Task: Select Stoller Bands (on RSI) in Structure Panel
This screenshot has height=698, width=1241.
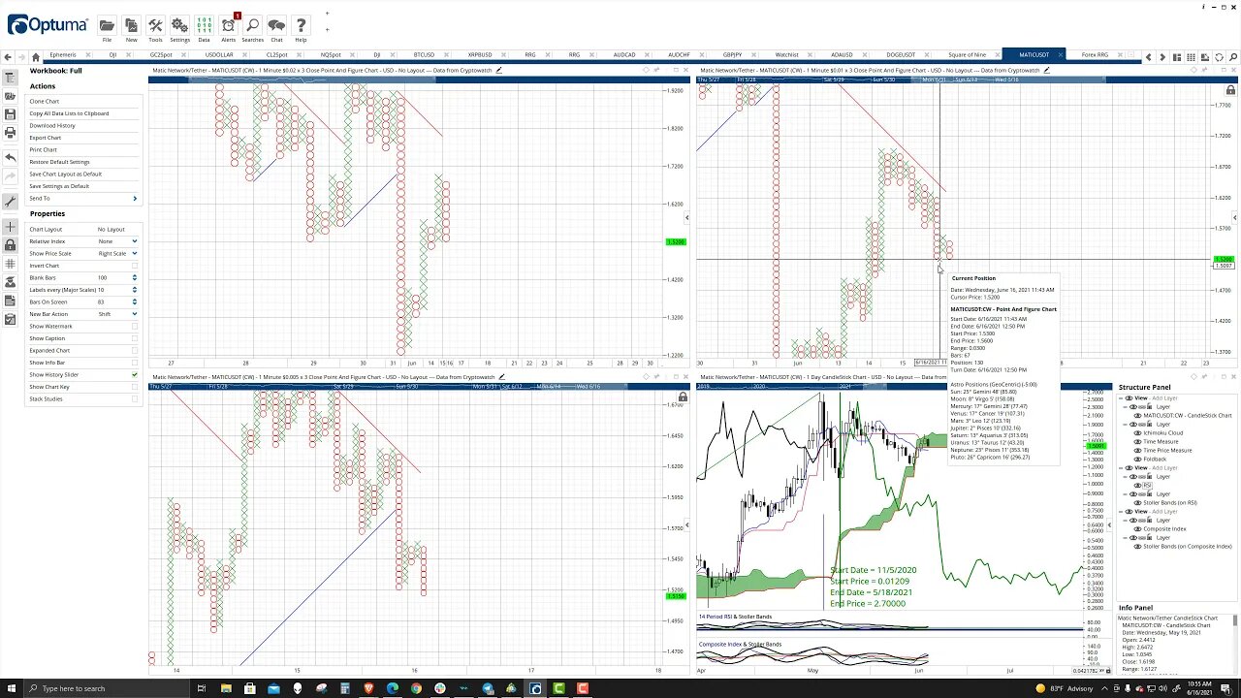Action: pyautogui.click(x=1168, y=502)
